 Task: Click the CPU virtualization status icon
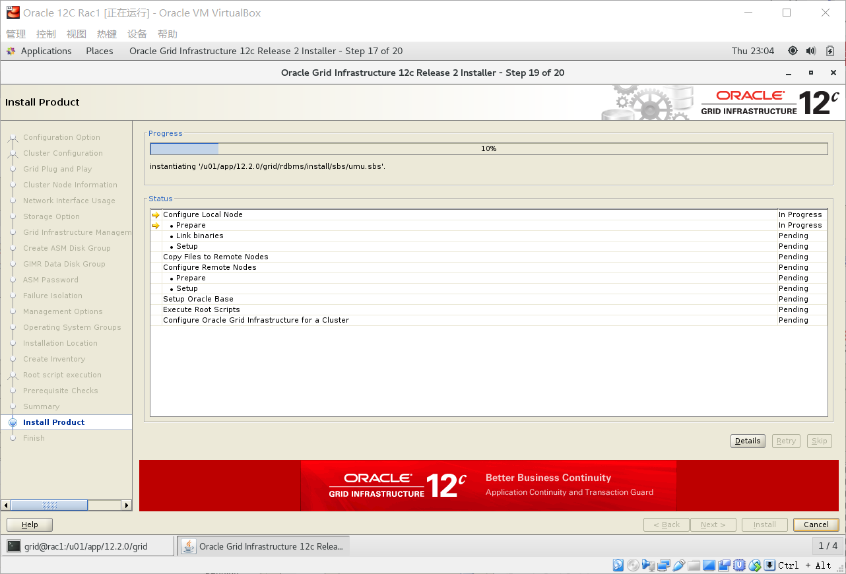(738, 565)
